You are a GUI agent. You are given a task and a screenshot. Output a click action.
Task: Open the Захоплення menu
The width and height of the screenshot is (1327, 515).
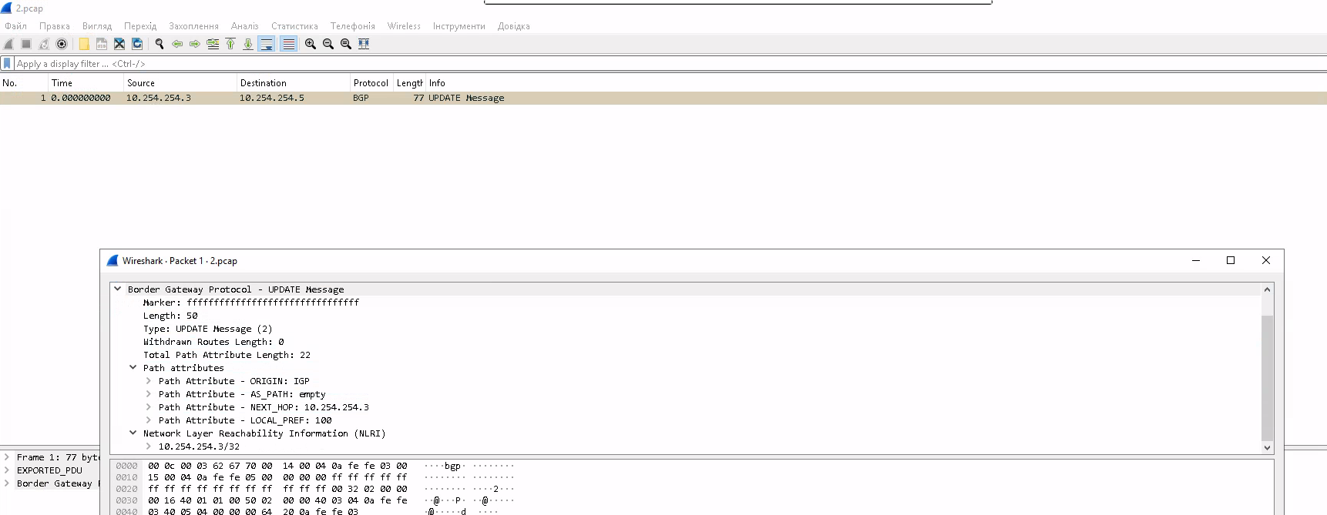tap(194, 26)
